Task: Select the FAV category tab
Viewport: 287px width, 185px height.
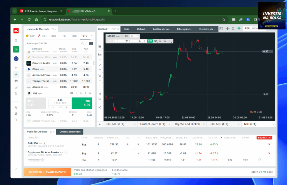Action: (x=30, y=36)
